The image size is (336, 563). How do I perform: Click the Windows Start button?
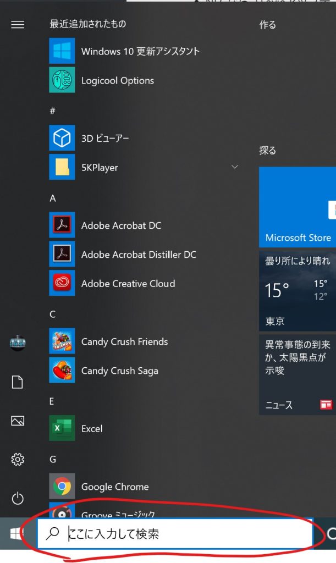click(x=16, y=533)
